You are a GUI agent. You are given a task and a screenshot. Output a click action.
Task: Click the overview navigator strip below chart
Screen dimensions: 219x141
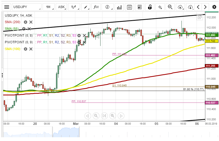(x=107, y=132)
